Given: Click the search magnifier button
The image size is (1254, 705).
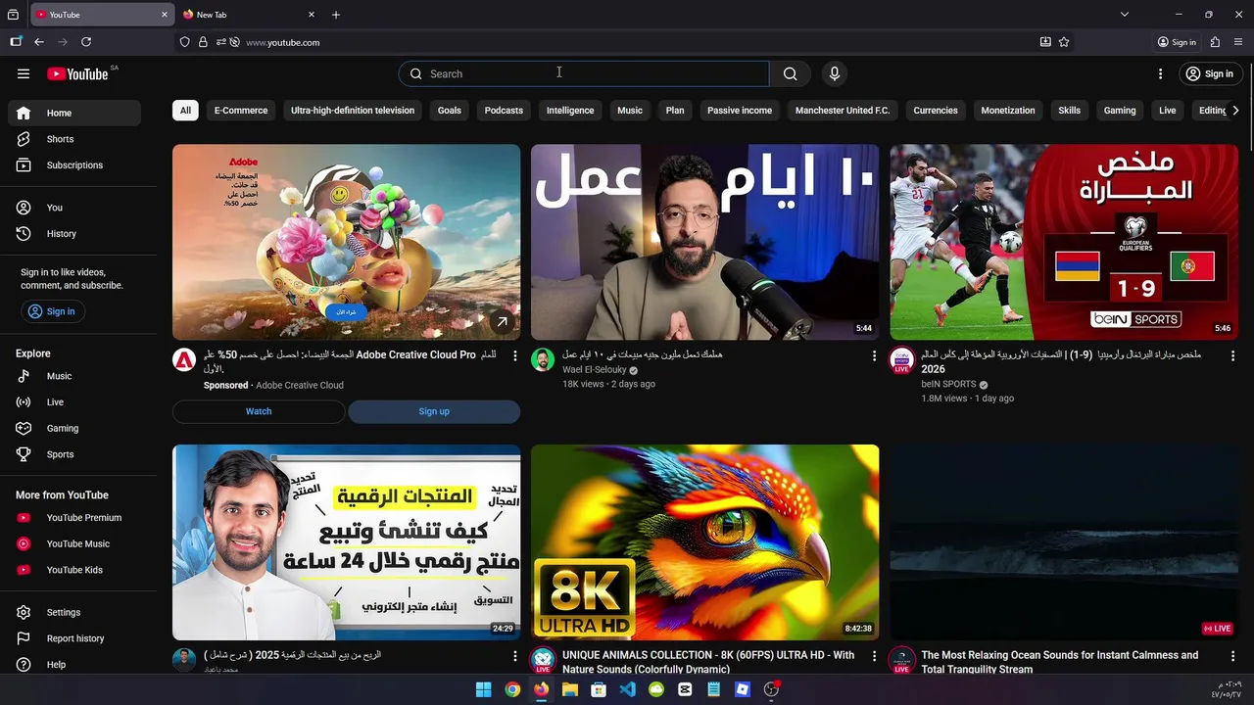Looking at the screenshot, I should coord(790,73).
